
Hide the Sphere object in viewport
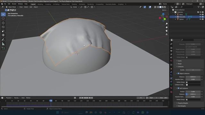(x=200, y=19)
